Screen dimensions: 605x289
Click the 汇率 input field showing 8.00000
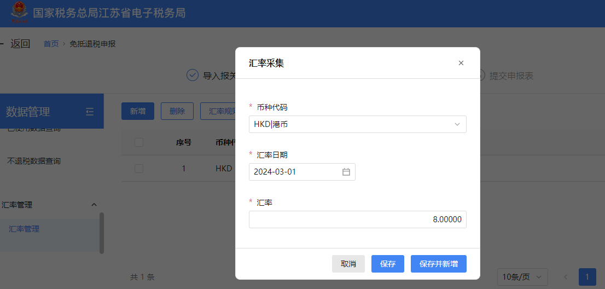(357, 219)
